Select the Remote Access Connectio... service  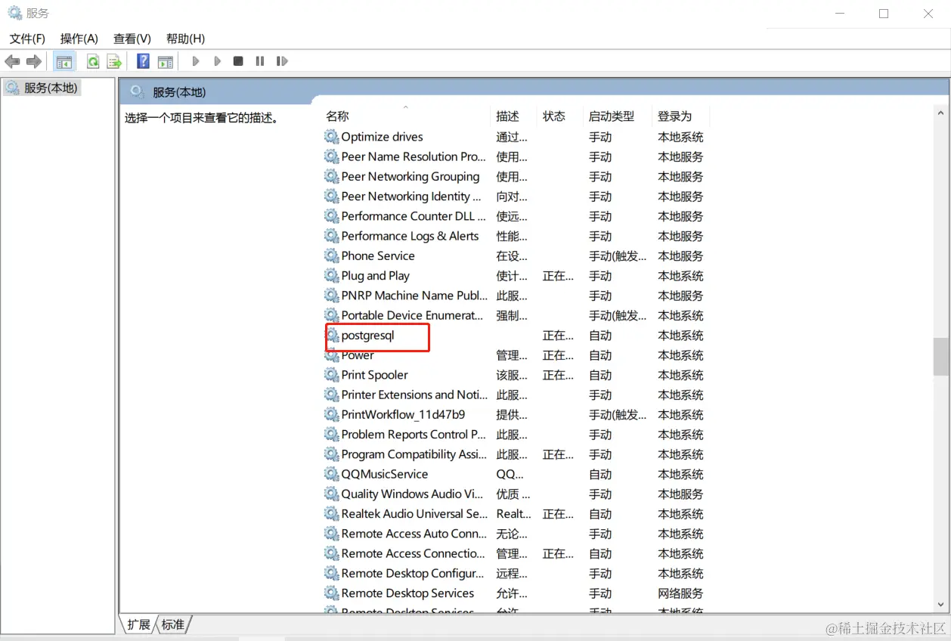(414, 553)
